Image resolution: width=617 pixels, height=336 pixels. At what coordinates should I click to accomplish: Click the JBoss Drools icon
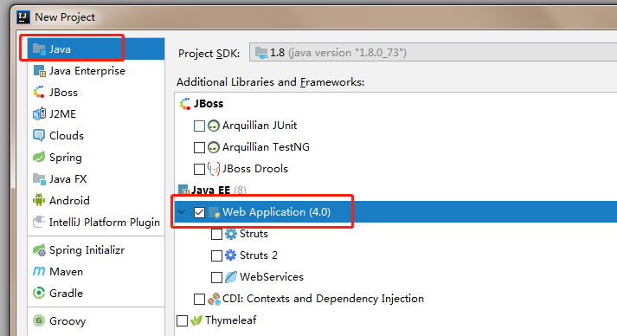tap(213, 169)
